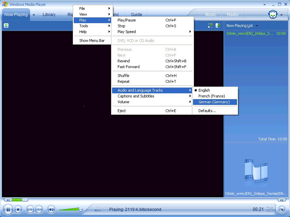Expand the Play Speed submenu
Image resolution: width=290 pixels, height=217 pixels.
pyautogui.click(x=152, y=32)
